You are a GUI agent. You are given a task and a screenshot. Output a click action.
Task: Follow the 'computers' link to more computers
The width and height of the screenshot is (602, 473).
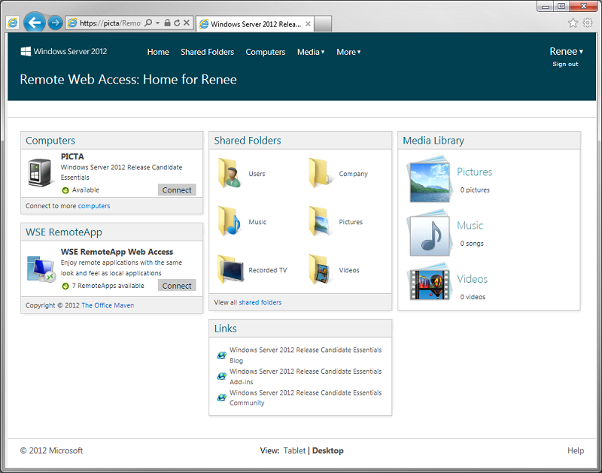coord(94,206)
